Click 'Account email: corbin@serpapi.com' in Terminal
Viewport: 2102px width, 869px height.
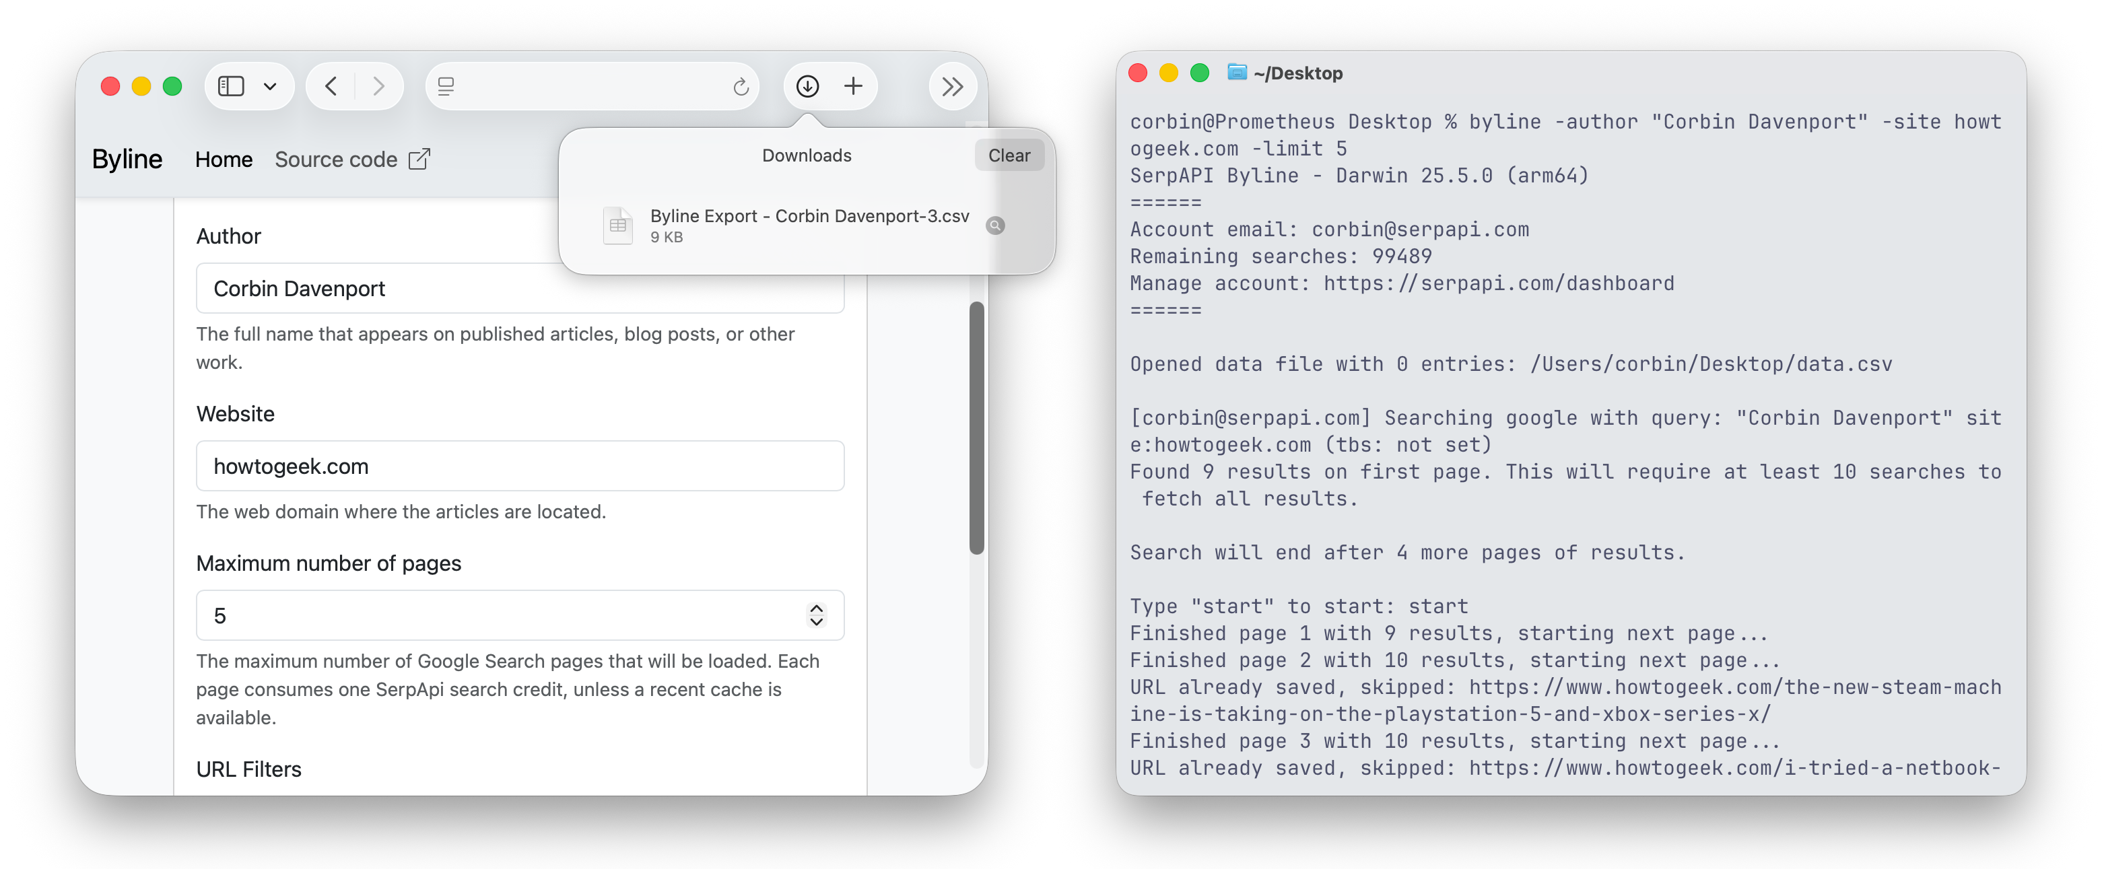[x=1329, y=230]
